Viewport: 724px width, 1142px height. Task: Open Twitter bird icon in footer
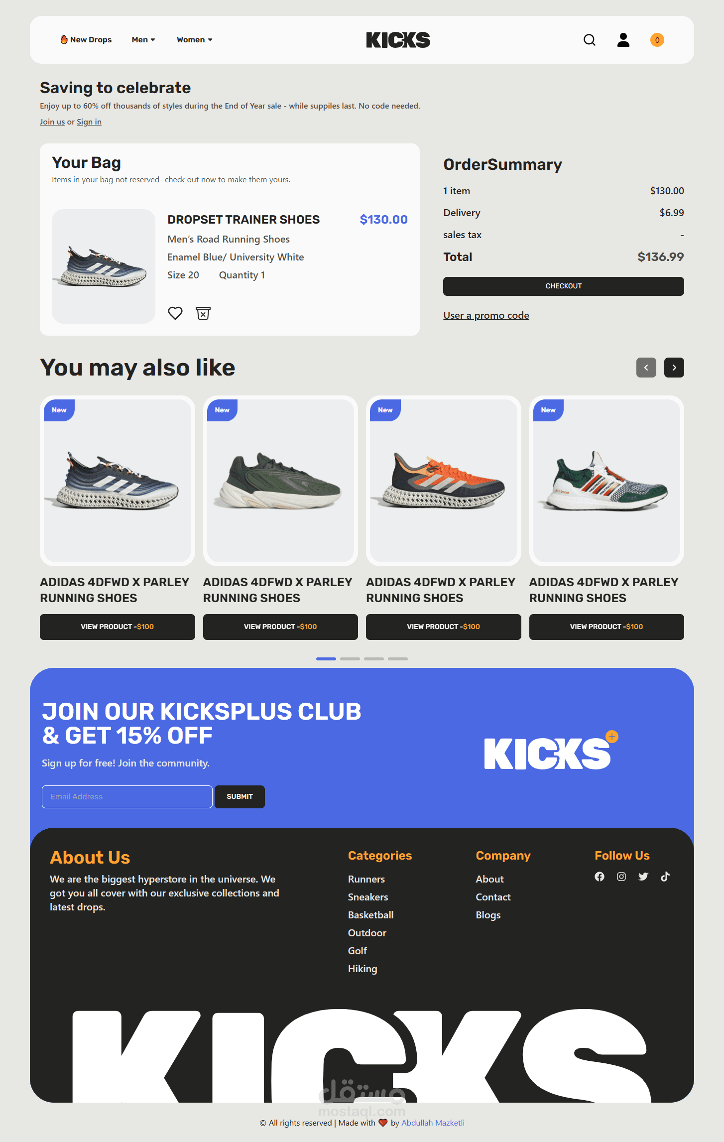pos(643,877)
